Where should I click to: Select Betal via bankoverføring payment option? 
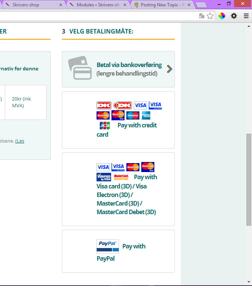[118, 69]
